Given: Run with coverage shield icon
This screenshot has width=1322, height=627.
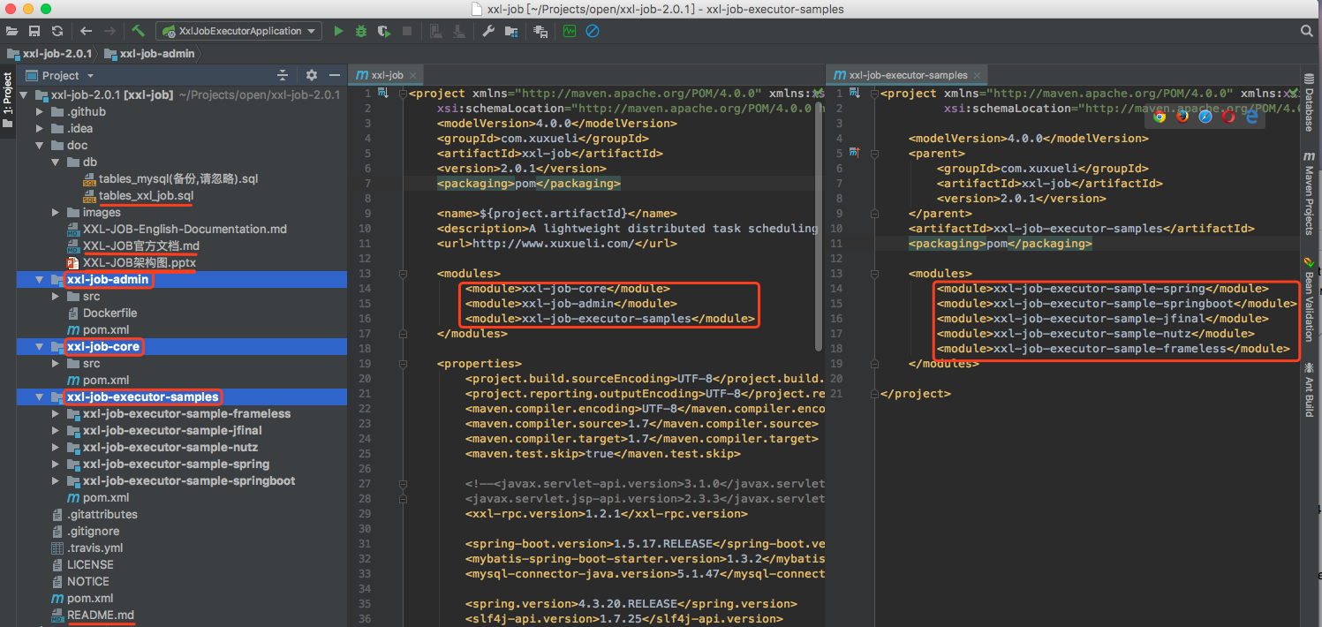Looking at the screenshot, I should (x=384, y=31).
